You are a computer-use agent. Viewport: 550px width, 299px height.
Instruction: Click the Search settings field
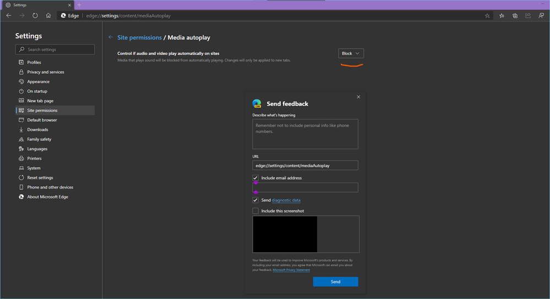click(x=55, y=49)
